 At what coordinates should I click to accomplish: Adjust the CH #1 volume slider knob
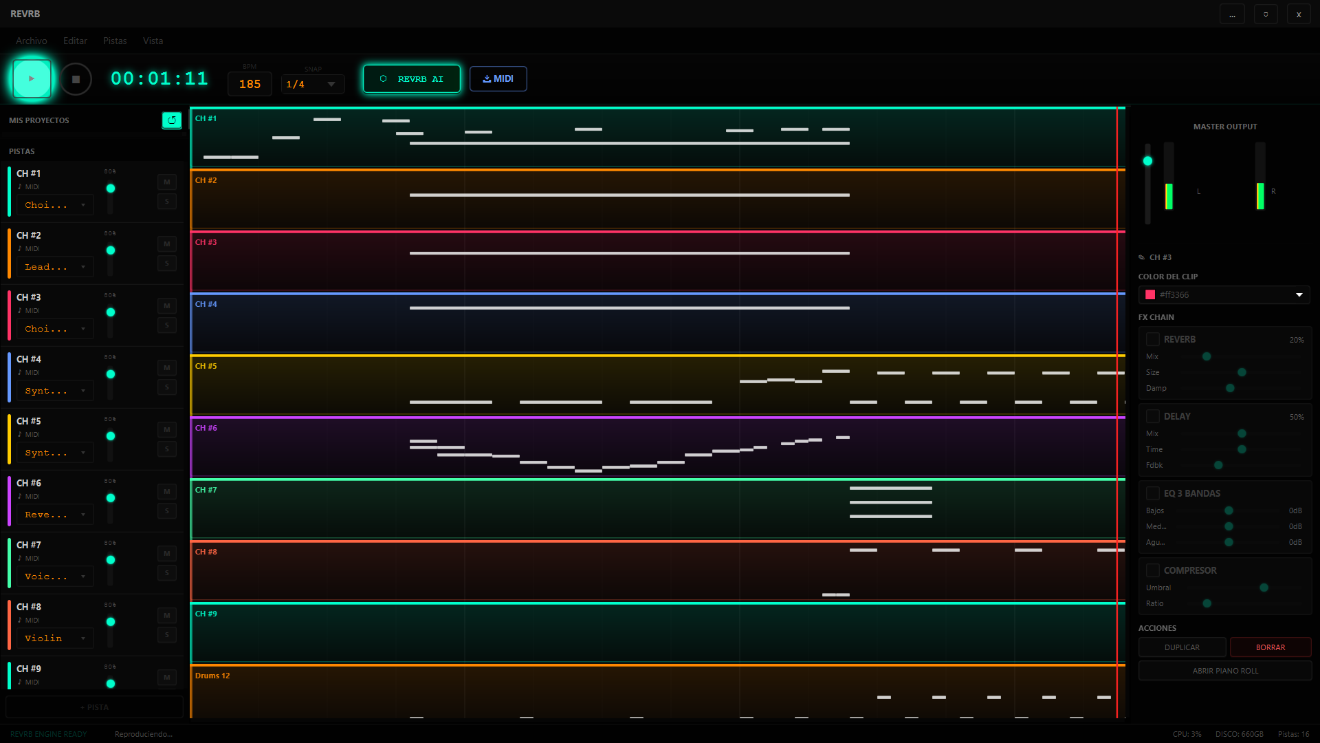coord(111,189)
